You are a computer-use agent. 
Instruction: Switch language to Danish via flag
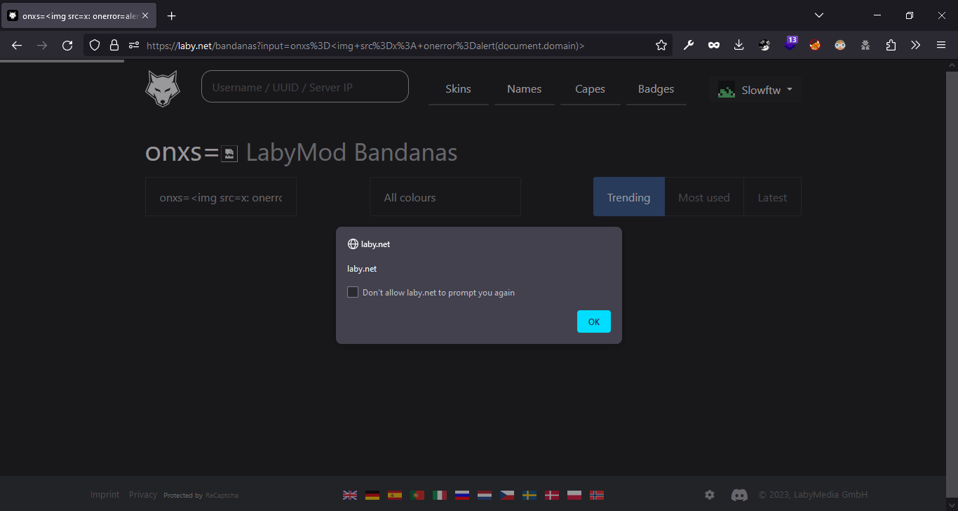[x=552, y=495]
